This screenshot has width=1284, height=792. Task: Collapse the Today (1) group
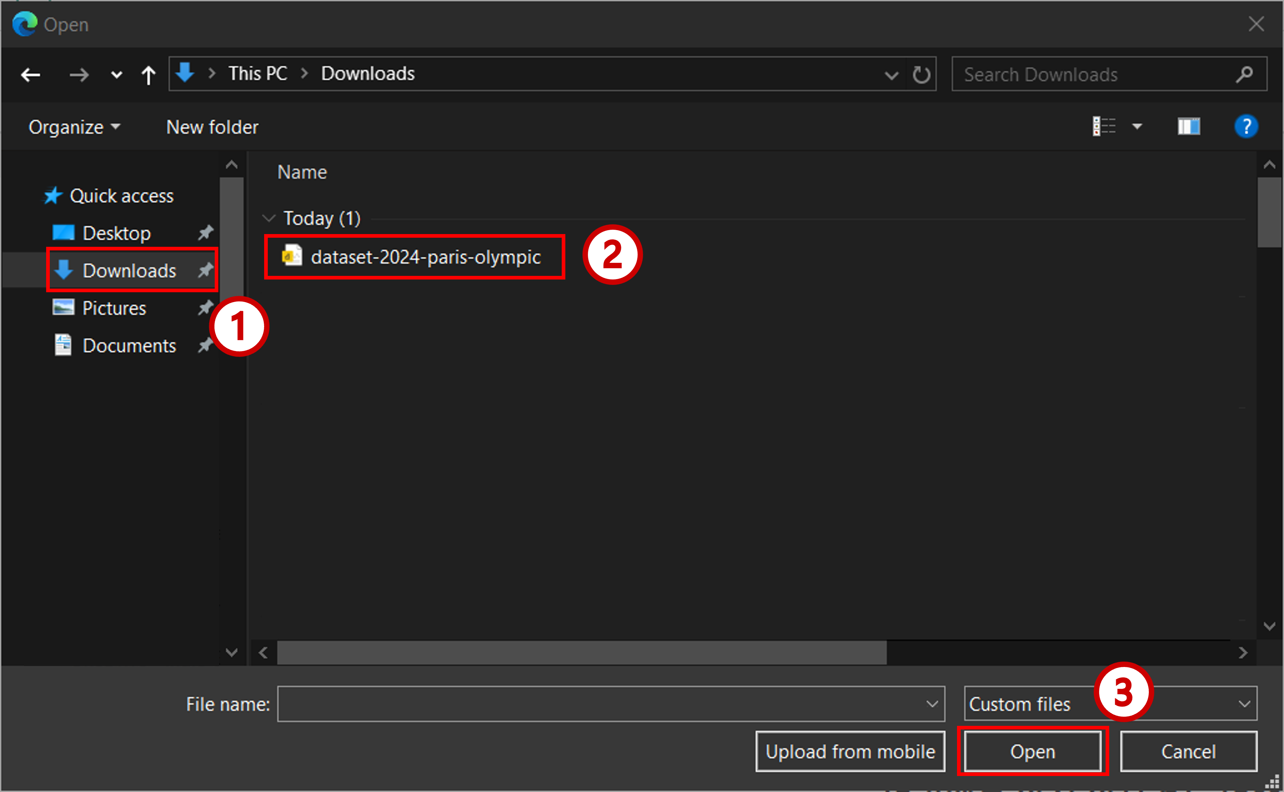click(268, 218)
